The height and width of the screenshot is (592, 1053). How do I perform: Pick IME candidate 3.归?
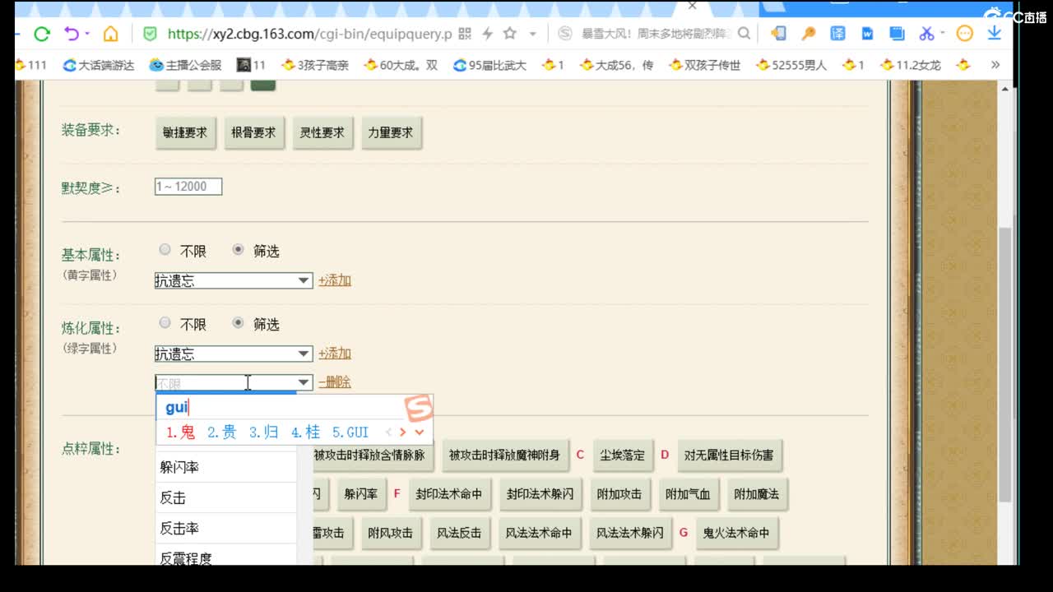tap(263, 432)
